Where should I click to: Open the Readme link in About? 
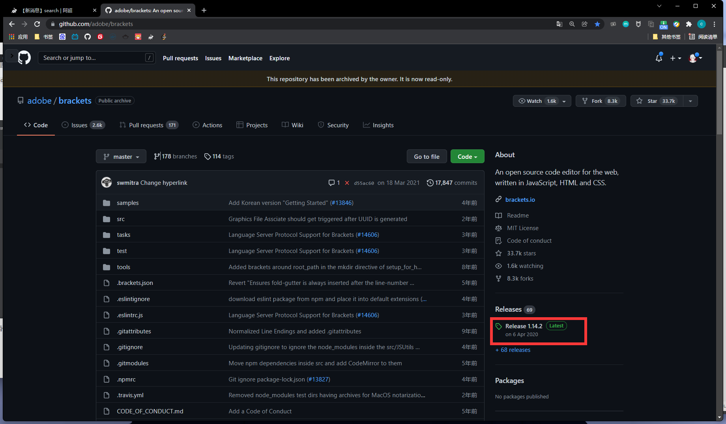pyautogui.click(x=518, y=216)
